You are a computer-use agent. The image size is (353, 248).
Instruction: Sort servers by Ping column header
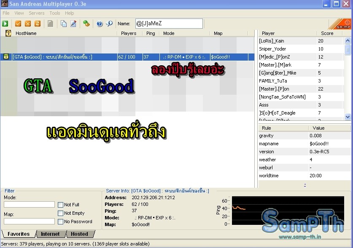tap(151, 33)
